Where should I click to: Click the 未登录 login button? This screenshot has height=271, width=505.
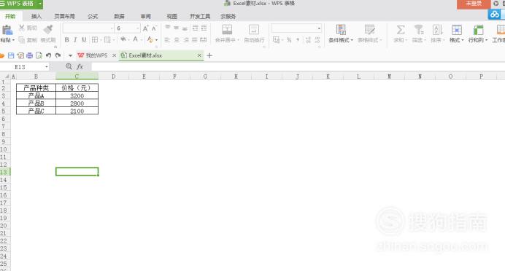coord(474,4)
